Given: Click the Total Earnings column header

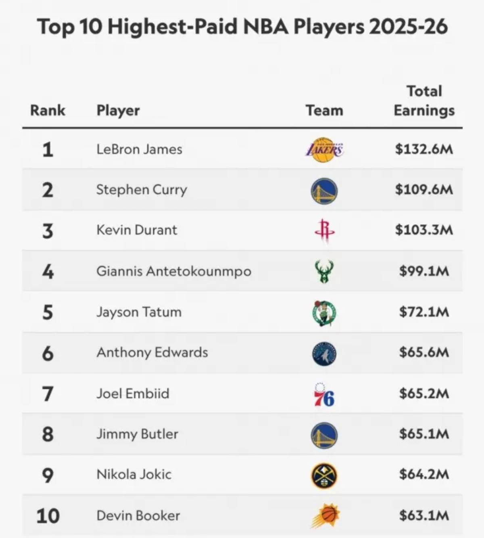Looking at the screenshot, I should (424, 101).
